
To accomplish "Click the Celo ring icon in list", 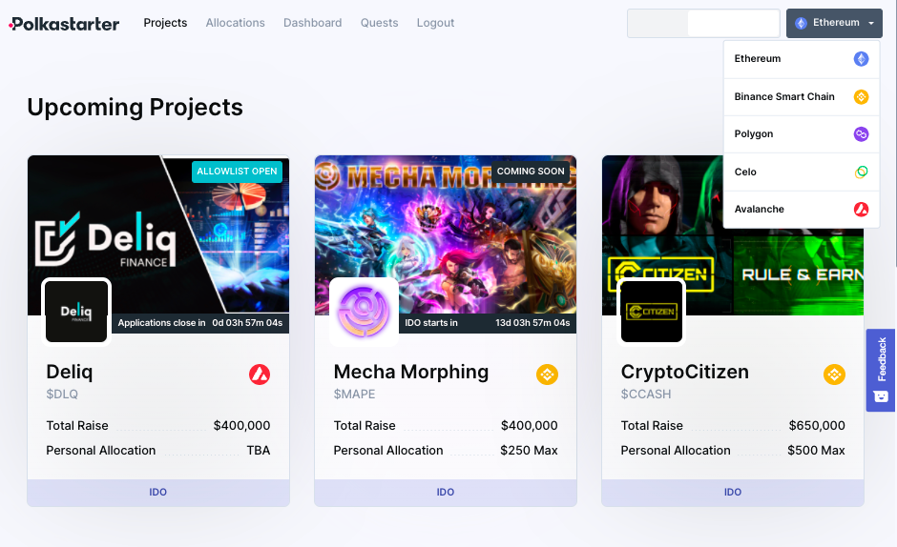I will point(861,172).
